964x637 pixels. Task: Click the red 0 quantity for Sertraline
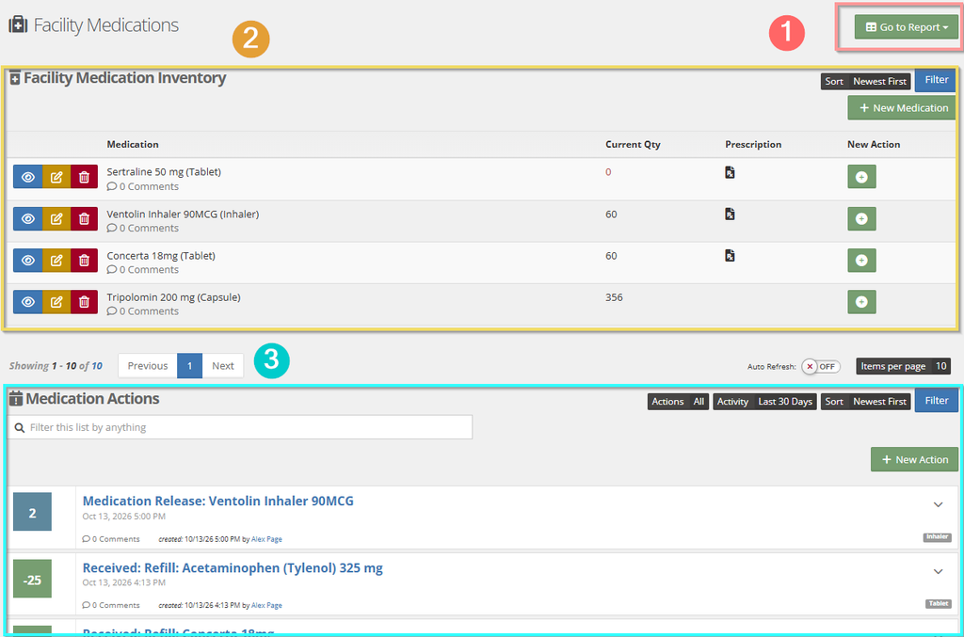(x=608, y=172)
